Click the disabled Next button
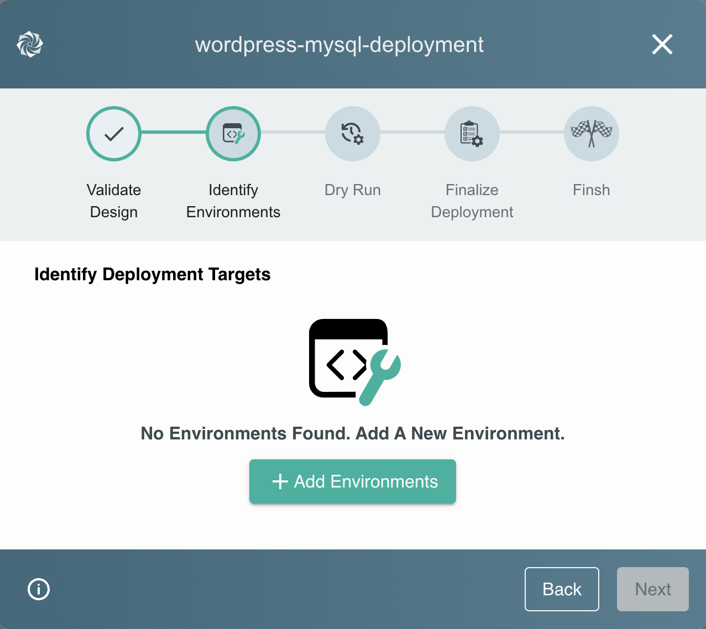 click(652, 589)
